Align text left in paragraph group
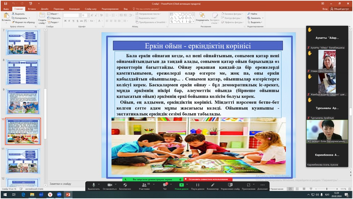Screen dimensions: 353x199 point(107,21)
